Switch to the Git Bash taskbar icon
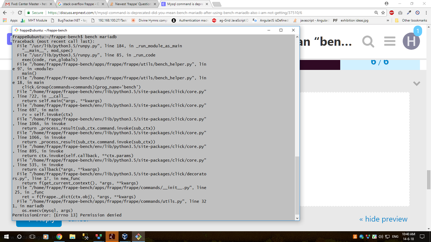The height and width of the screenshot is (242, 431). pos(138,237)
